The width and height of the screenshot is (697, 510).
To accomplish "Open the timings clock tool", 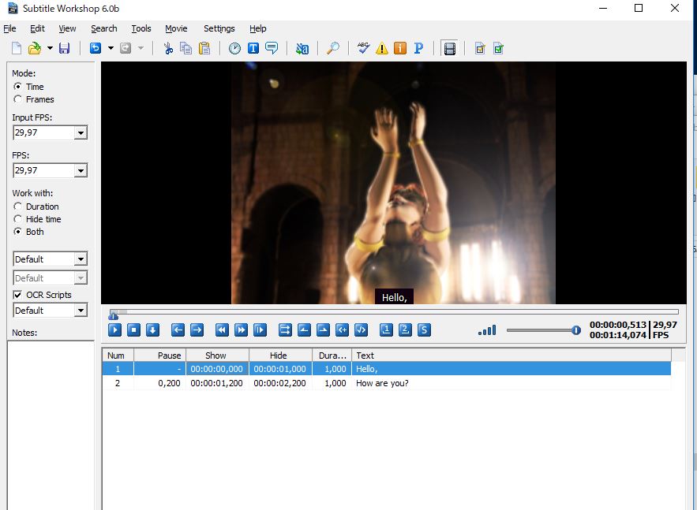I will click(x=234, y=48).
